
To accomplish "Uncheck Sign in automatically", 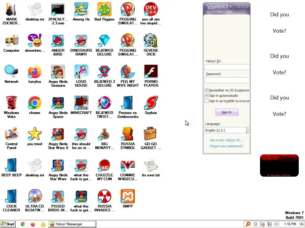I will 207,96.
